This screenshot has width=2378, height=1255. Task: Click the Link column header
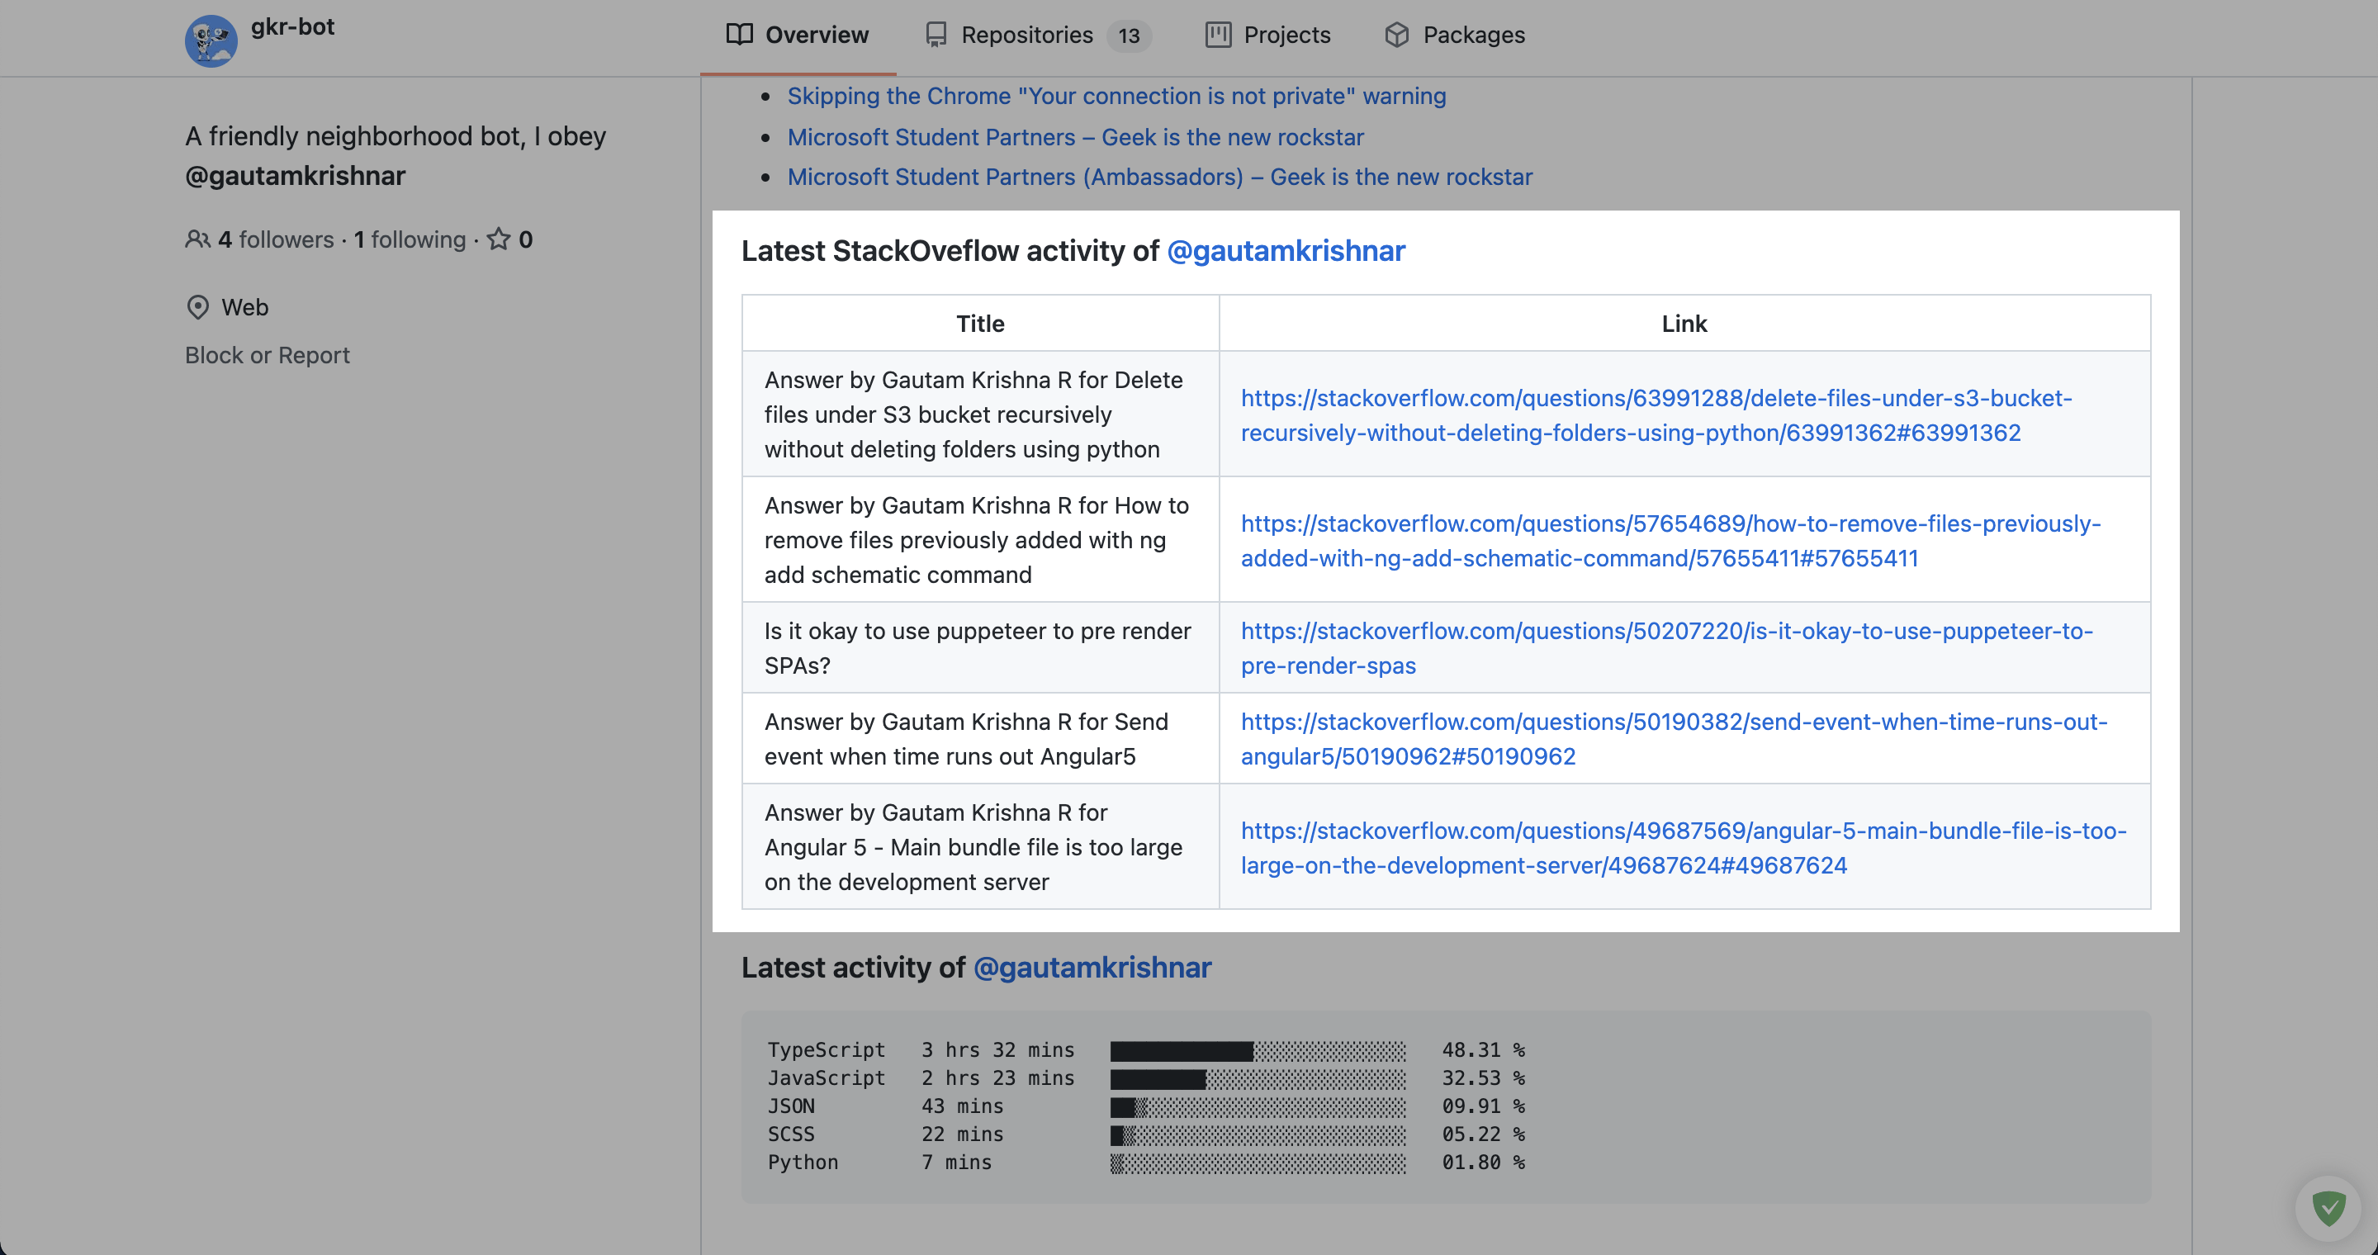1684,324
